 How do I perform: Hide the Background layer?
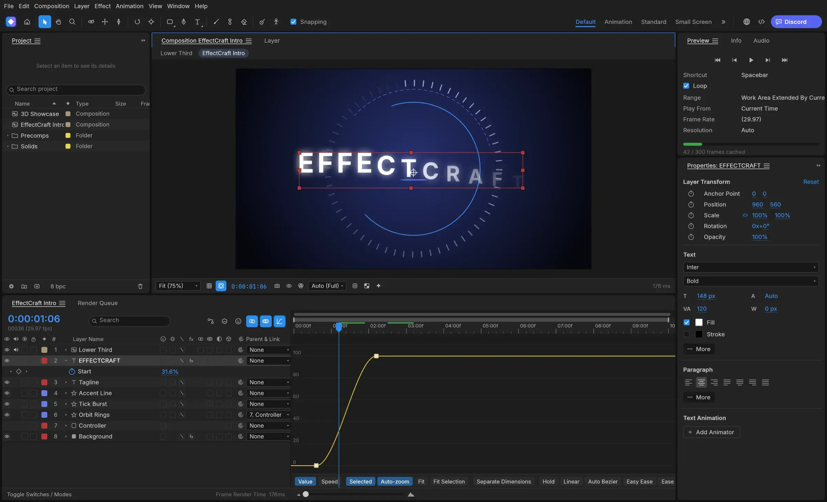pyautogui.click(x=7, y=436)
